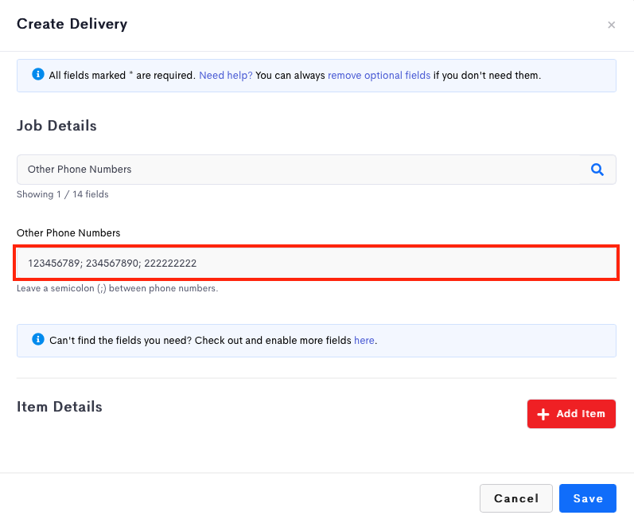Click the magnifier search icon
634x523 pixels.
click(597, 170)
